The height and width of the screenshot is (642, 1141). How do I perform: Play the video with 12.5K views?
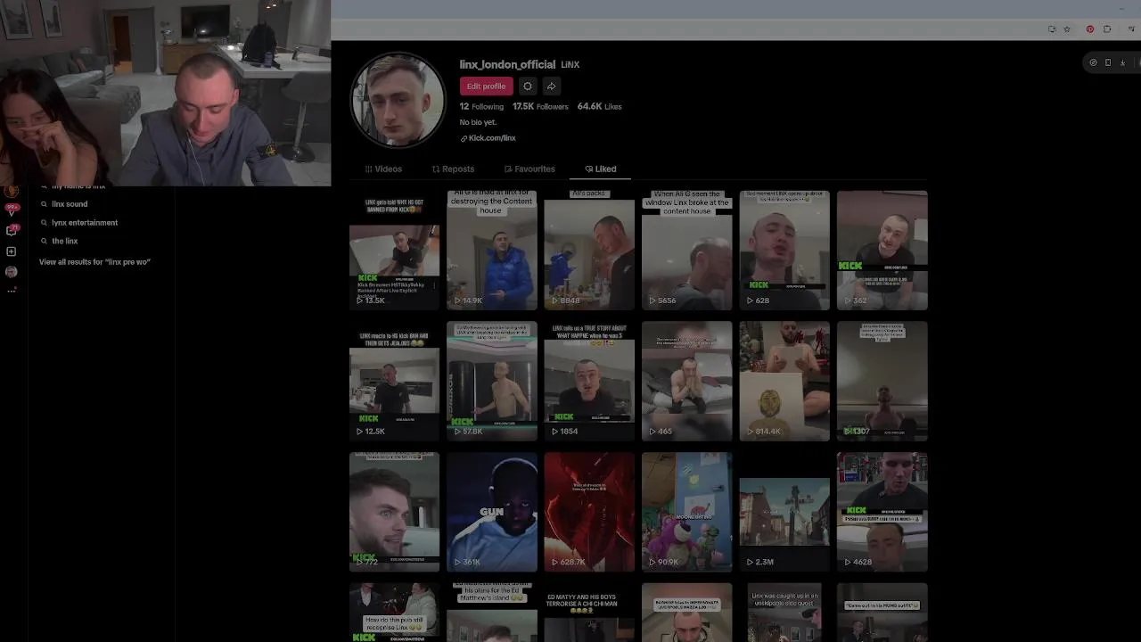394,382
